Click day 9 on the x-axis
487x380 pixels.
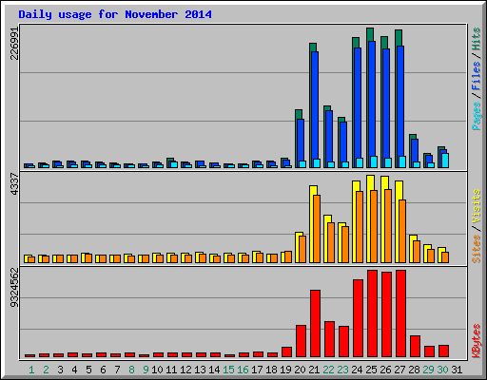[x=146, y=370]
